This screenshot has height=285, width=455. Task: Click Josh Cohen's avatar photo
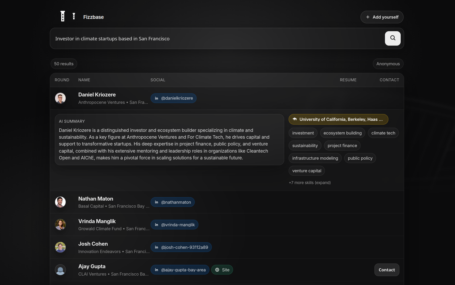point(60,247)
